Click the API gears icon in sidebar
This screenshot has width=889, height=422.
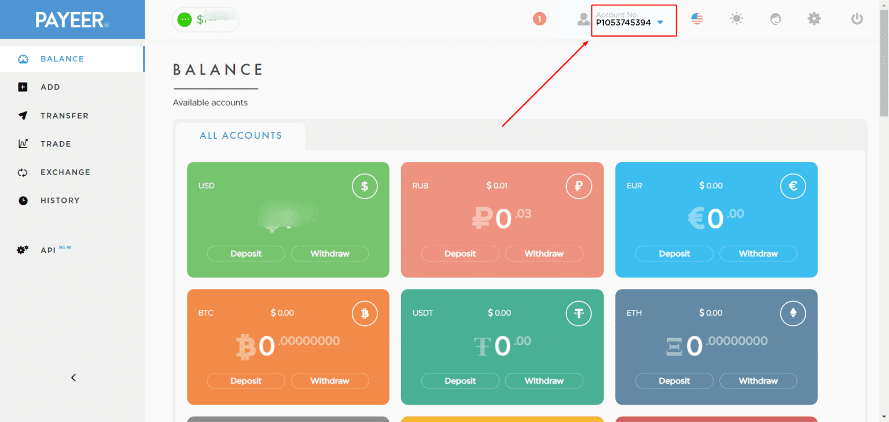click(x=21, y=250)
